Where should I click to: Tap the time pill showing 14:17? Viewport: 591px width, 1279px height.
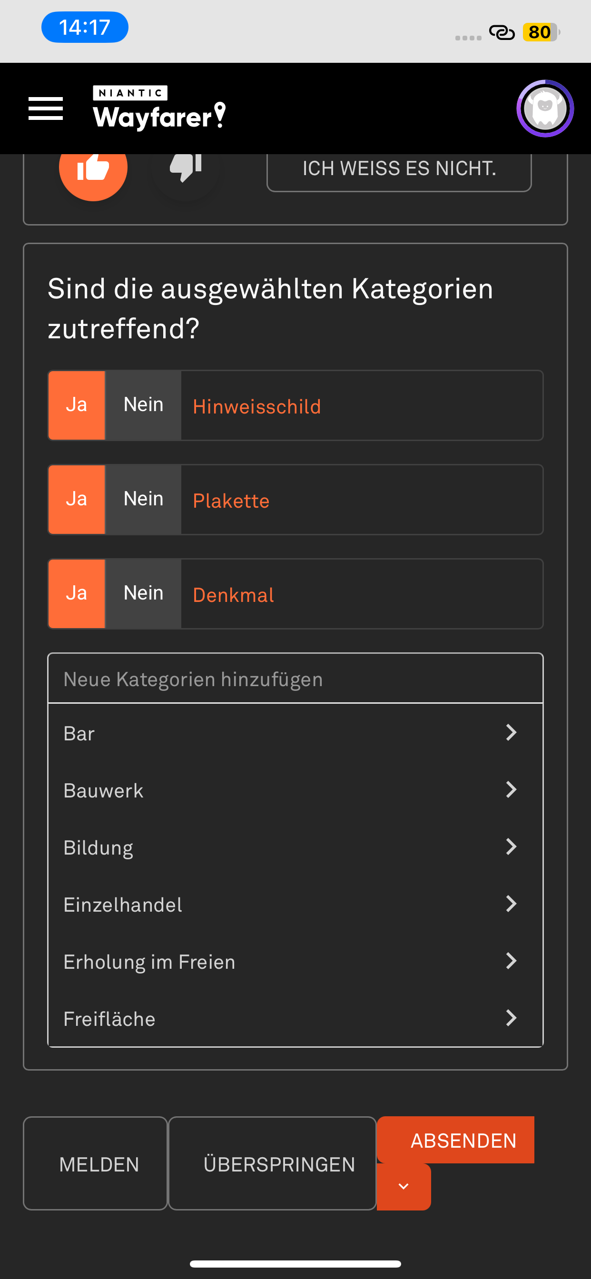click(x=84, y=27)
